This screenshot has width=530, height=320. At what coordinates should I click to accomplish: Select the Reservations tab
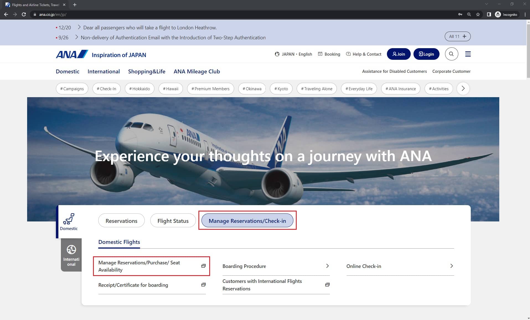[121, 221]
